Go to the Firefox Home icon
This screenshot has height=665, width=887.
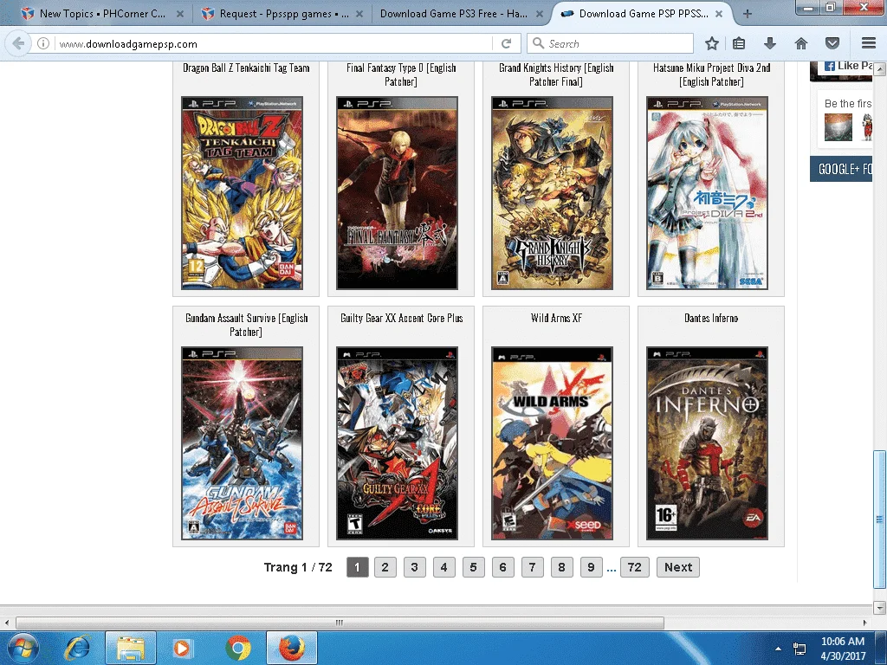[x=801, y=43]
